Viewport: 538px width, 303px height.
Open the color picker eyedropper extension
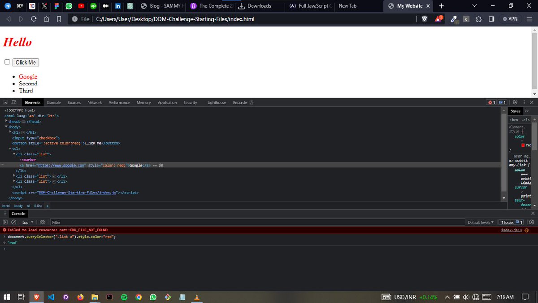click(x=454, y=19)
